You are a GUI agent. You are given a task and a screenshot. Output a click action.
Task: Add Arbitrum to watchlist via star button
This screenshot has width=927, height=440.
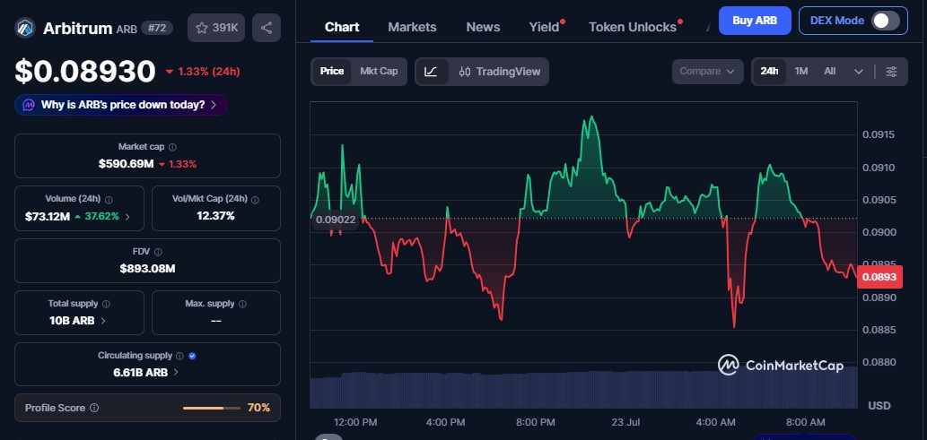click(216, 28)
